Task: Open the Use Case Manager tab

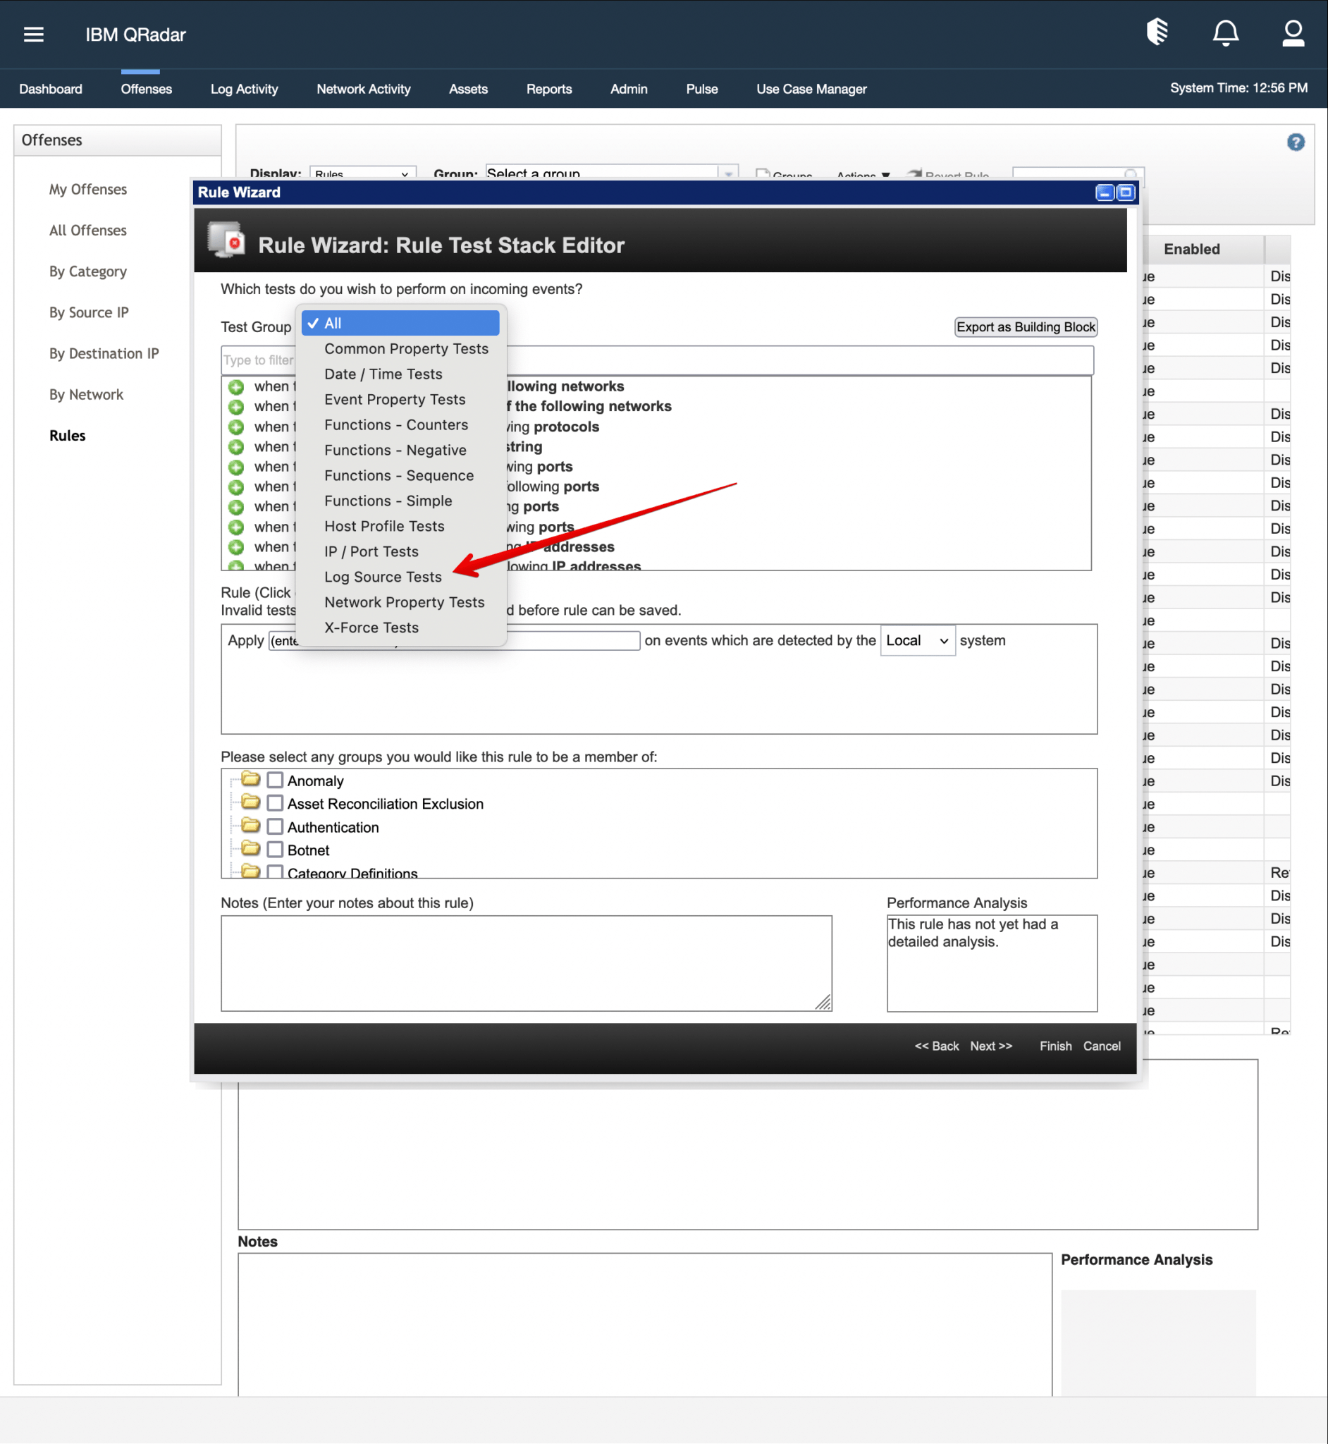Action: click(x=811, y=88)
